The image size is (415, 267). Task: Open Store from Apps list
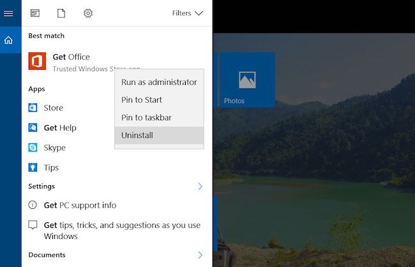click(53, 108)
